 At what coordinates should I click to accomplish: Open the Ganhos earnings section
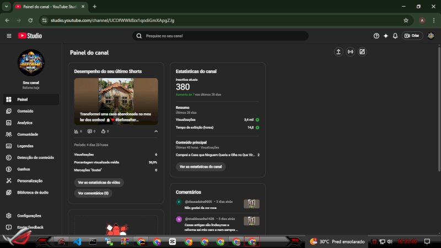[24, 169]
